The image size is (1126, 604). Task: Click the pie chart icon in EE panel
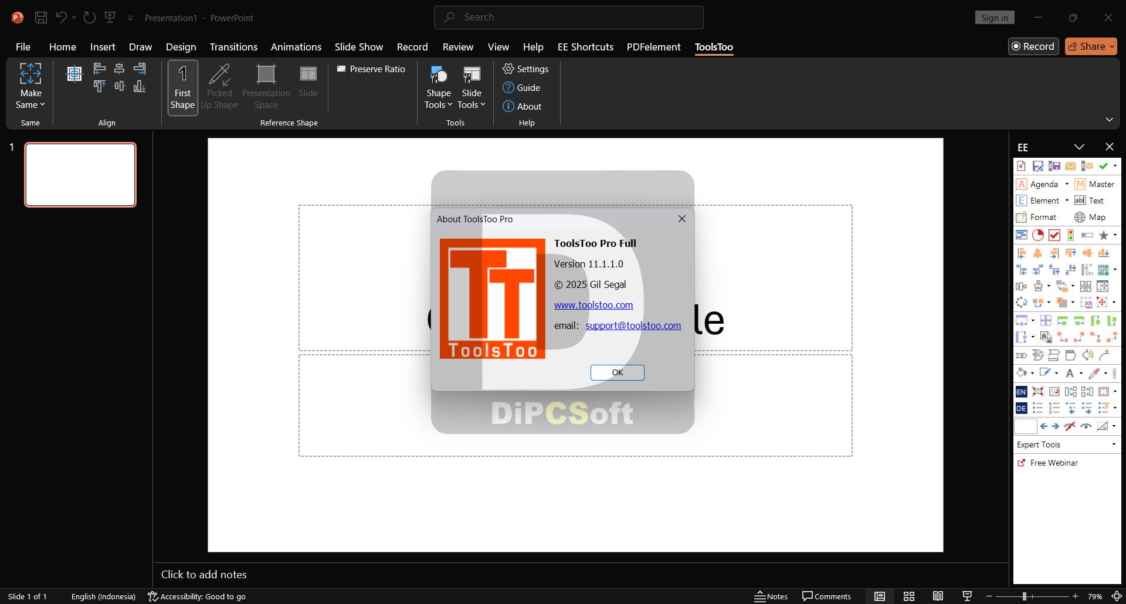pyautogui.click(x=1038, y=235)
